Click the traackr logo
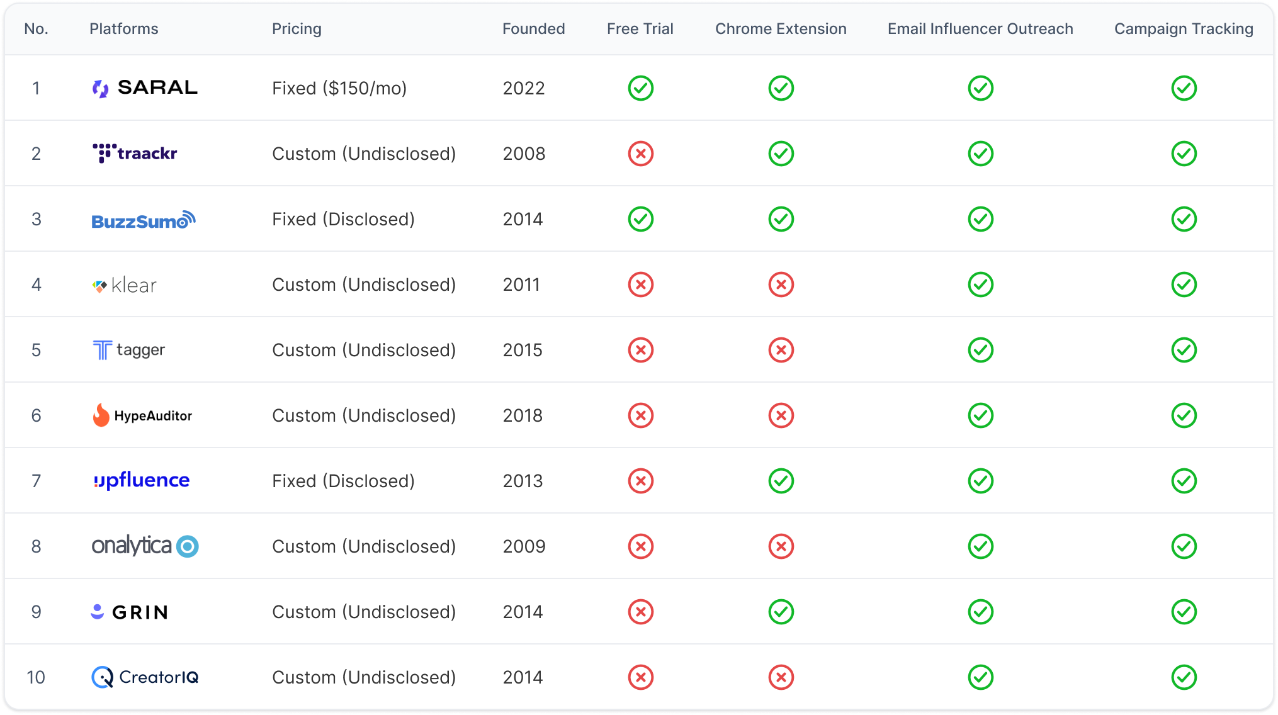 (x=135, y=154)
